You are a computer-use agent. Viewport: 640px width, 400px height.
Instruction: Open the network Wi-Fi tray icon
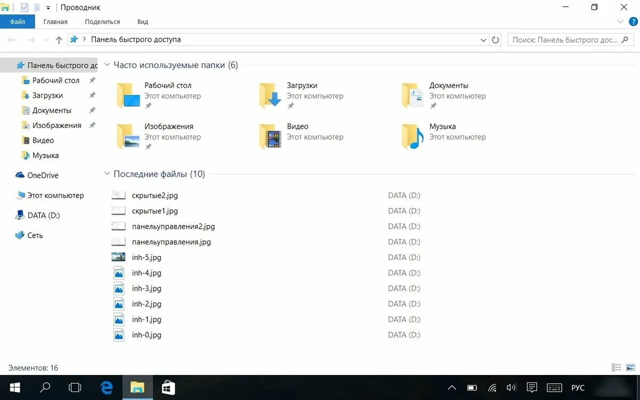[x=492, y=388]
